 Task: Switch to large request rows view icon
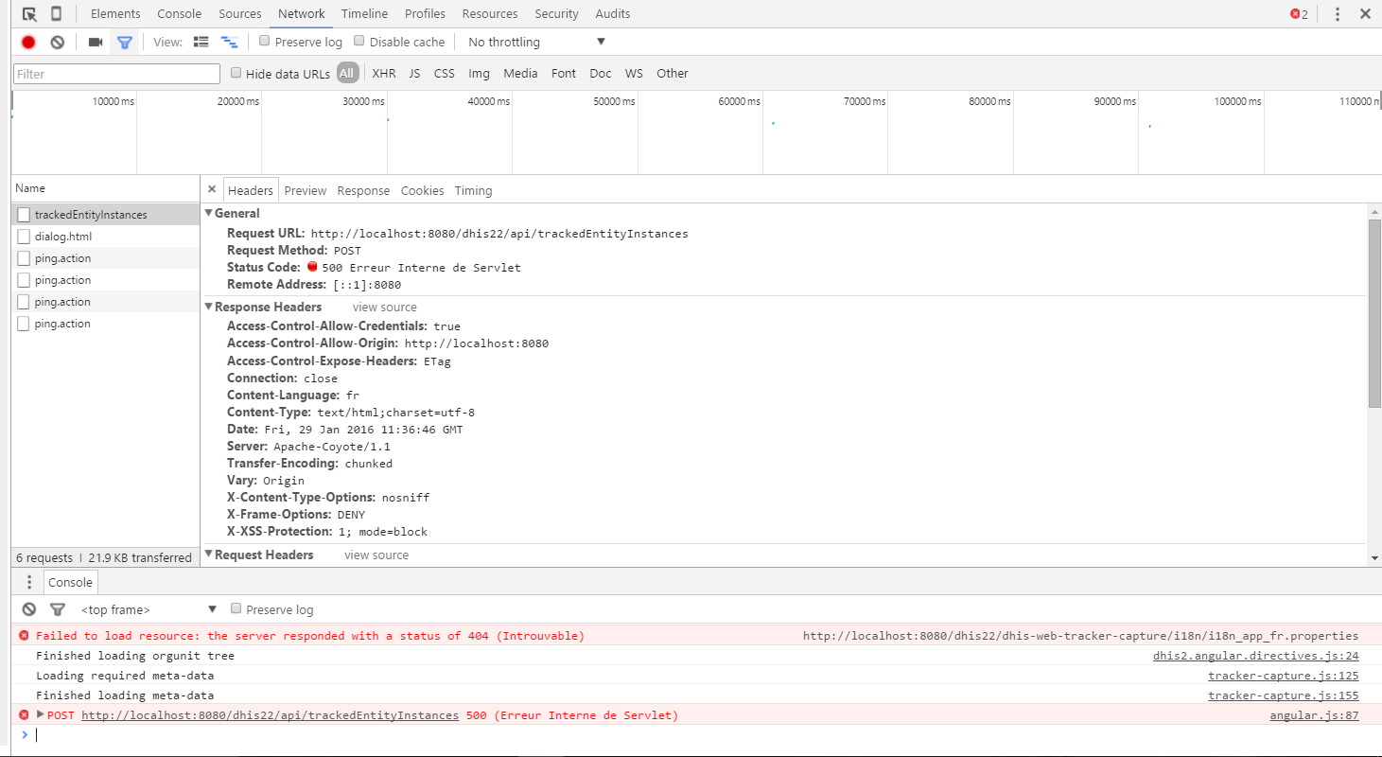click(201, 42)
